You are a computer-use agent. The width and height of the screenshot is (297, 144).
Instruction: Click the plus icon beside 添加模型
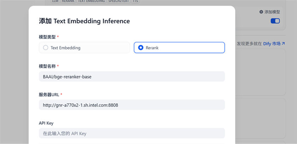[x=261, y=12]
